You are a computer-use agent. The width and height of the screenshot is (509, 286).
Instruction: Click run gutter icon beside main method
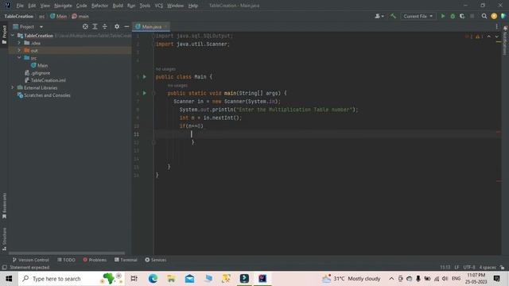[145, 93]
